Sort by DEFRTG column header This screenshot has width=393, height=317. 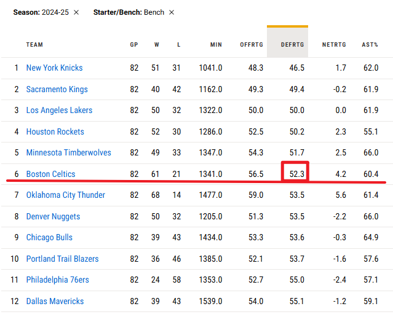[x=292, y=45]
